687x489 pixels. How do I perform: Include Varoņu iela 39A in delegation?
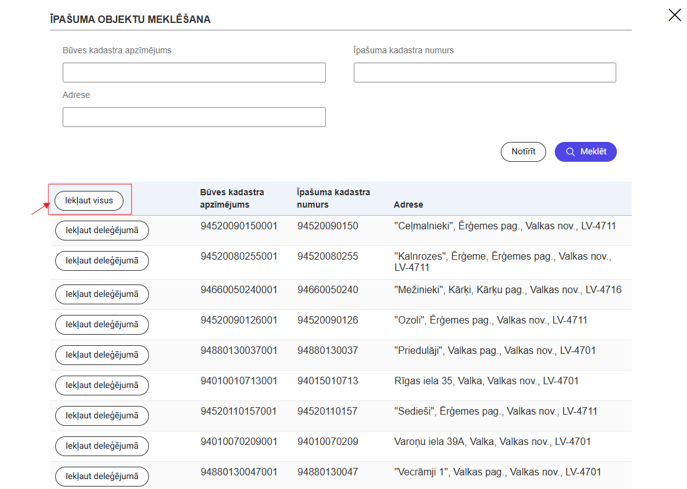coord(102,446)
